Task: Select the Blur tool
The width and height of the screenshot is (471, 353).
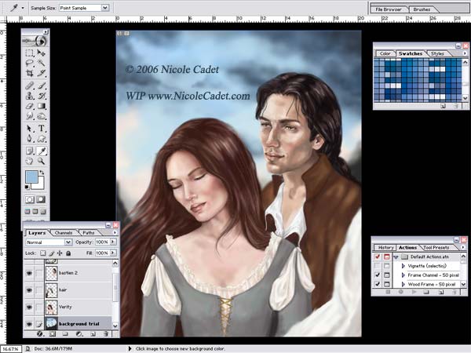Action: pyautogui.click(x=30, y=115)
